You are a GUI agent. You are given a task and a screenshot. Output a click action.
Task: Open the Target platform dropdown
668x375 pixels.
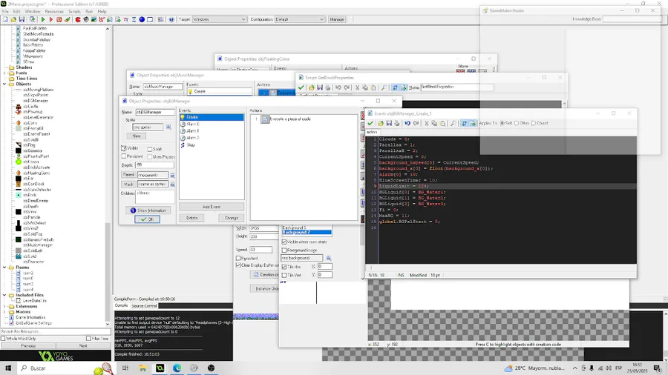coord(243,19)
